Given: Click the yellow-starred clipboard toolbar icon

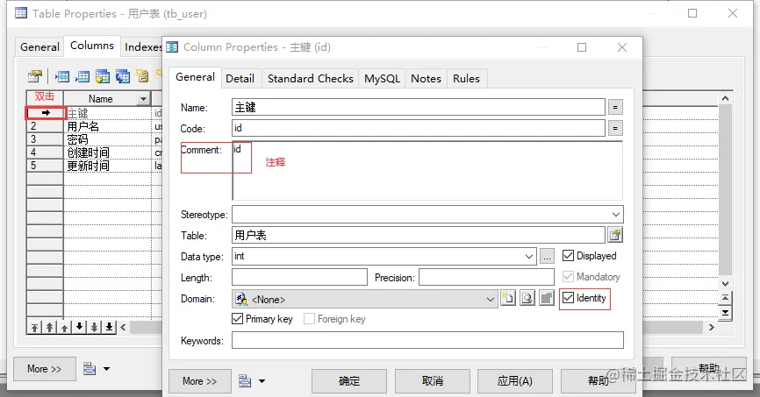Looking at the screenshot, I should 142,76.
